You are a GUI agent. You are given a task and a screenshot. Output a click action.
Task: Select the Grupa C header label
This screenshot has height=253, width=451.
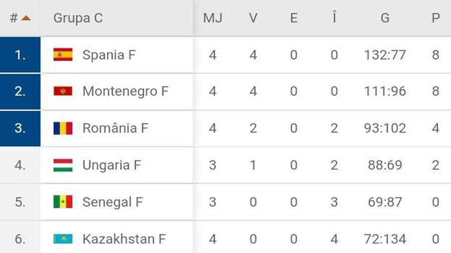point(78,18)
